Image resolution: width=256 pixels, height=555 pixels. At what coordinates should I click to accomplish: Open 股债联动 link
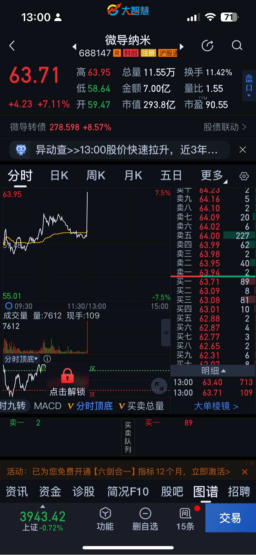(x=225, y=127)
